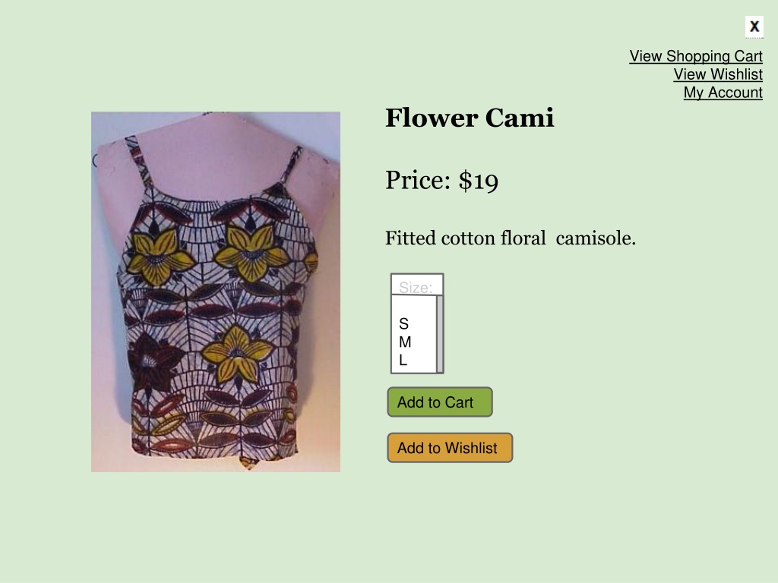778x583 pixels.
Task: Click the $19 price amount
Action: pyautogui.click(x=479, y=181)
